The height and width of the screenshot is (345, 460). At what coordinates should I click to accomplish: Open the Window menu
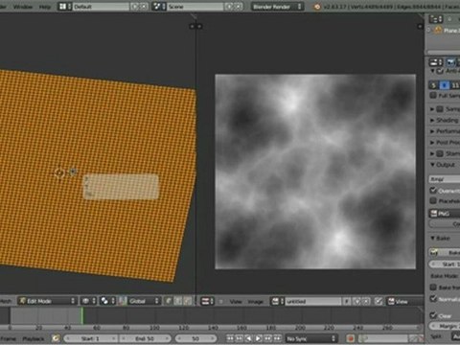[x=23, y=7]
